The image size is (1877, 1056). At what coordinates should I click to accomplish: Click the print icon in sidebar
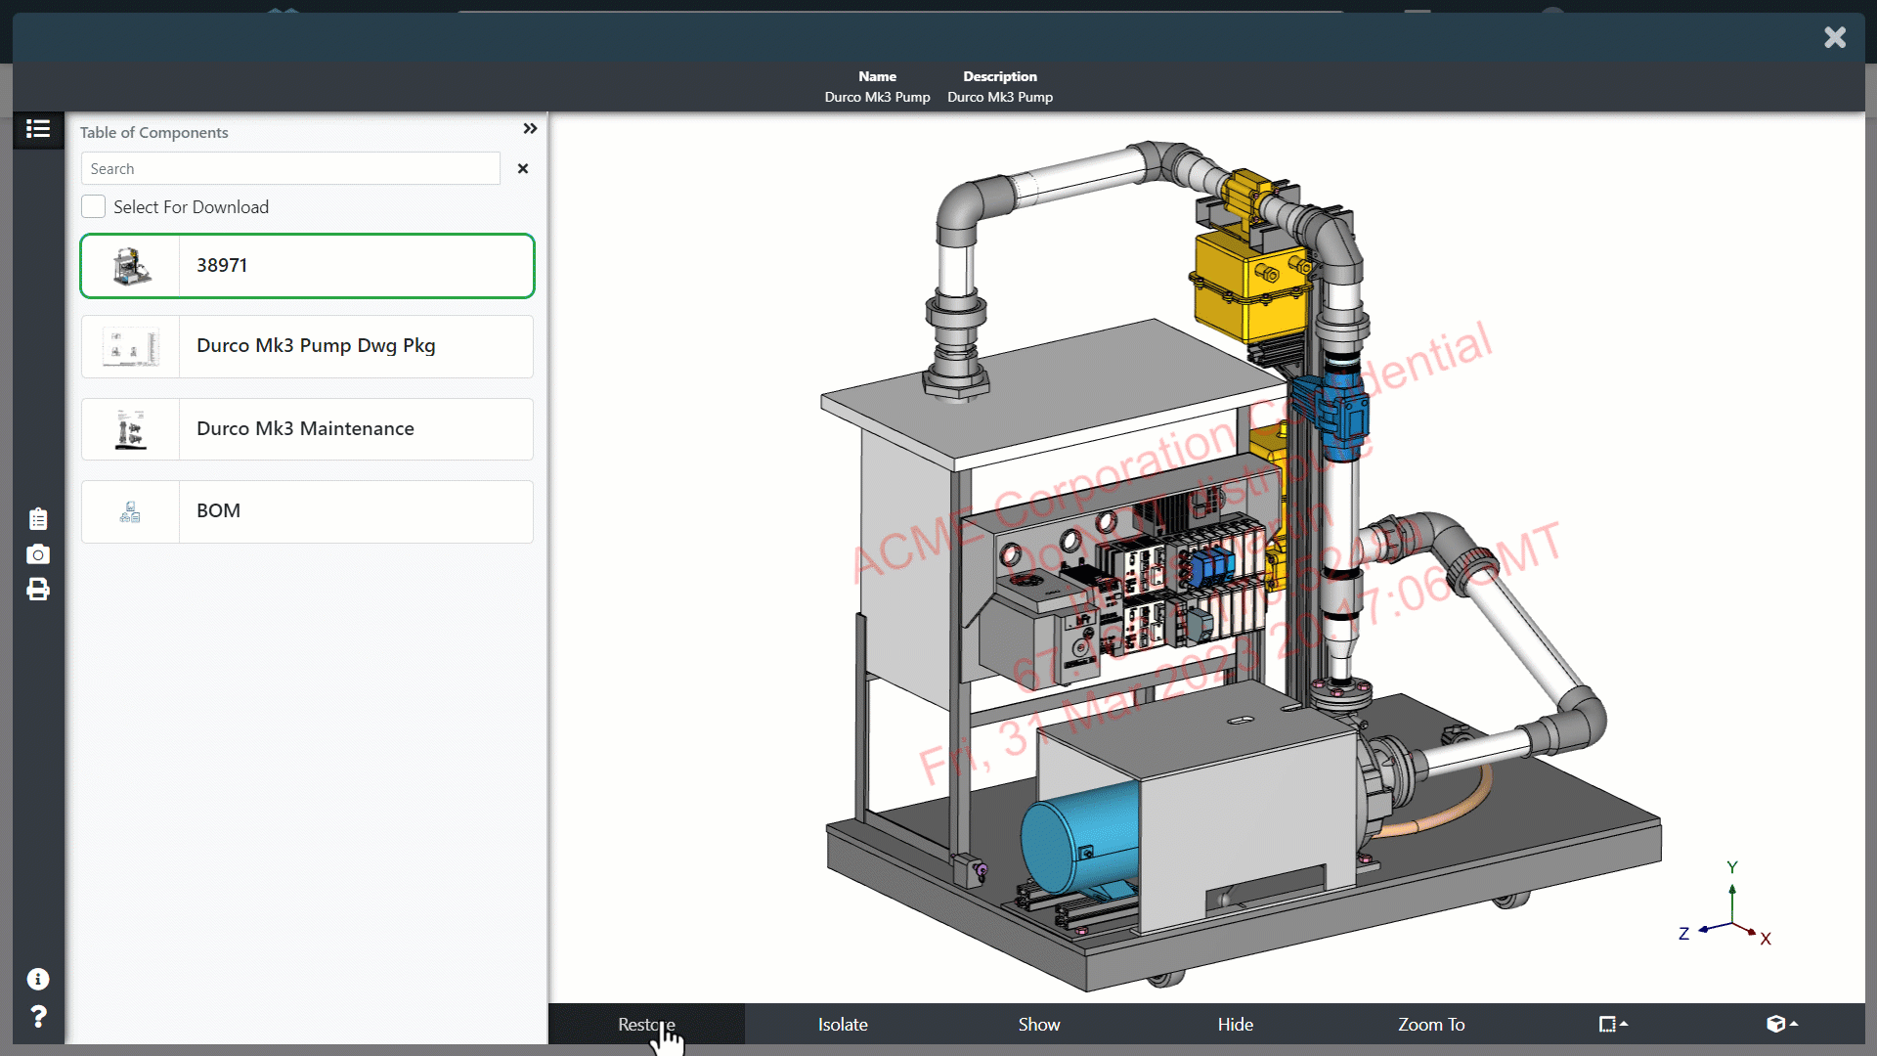point(37,588)
